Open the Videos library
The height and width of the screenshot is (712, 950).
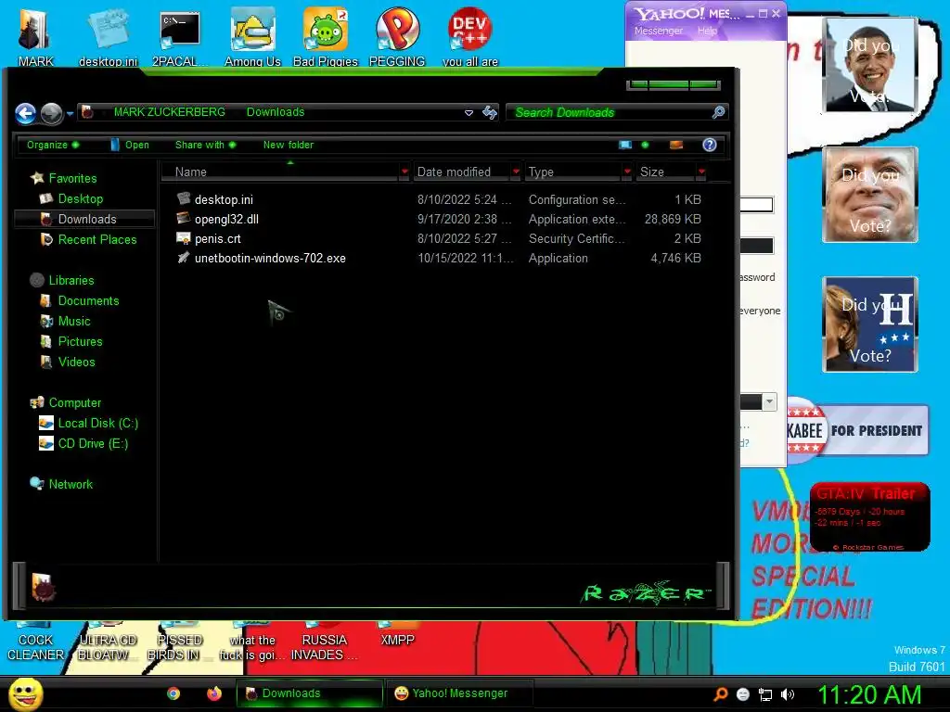tap(76, 362)
